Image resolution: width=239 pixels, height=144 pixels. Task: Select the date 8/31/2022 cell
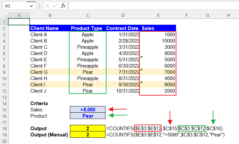(123, 78)
